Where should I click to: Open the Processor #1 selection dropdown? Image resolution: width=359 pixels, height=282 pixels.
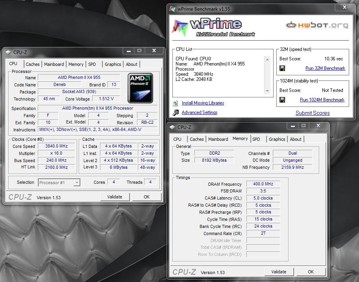[59, 183]
